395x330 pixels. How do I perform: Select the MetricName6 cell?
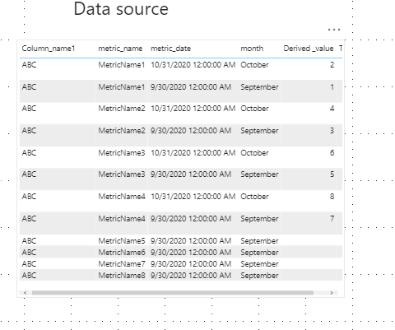[x=122, y=253]
